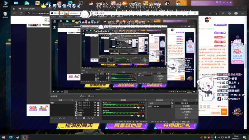
Task: Pop out the Audio Mixer dock panel
Action: 145,100
